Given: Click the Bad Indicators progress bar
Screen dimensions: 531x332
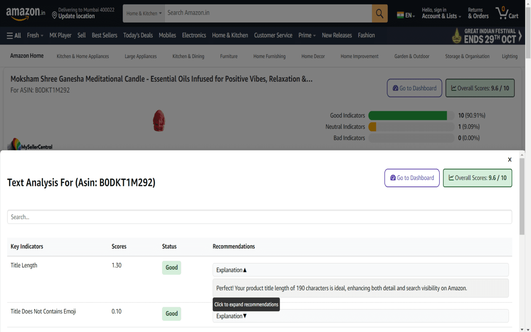Looking at the screenshot, I should pos(411,138).
